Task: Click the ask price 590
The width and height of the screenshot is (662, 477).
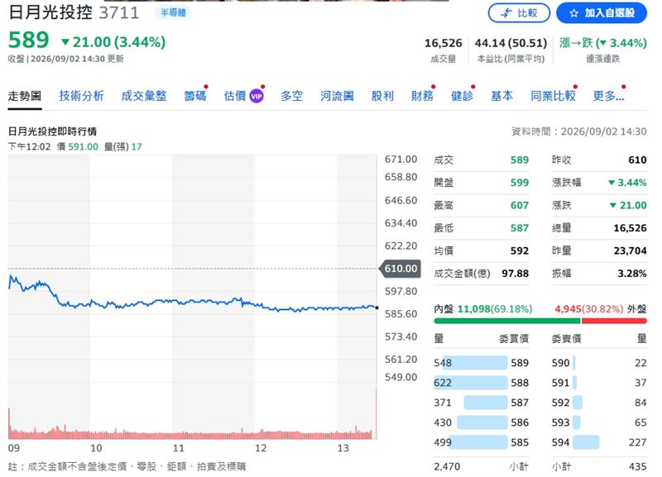Action: (x=561, y=363)
